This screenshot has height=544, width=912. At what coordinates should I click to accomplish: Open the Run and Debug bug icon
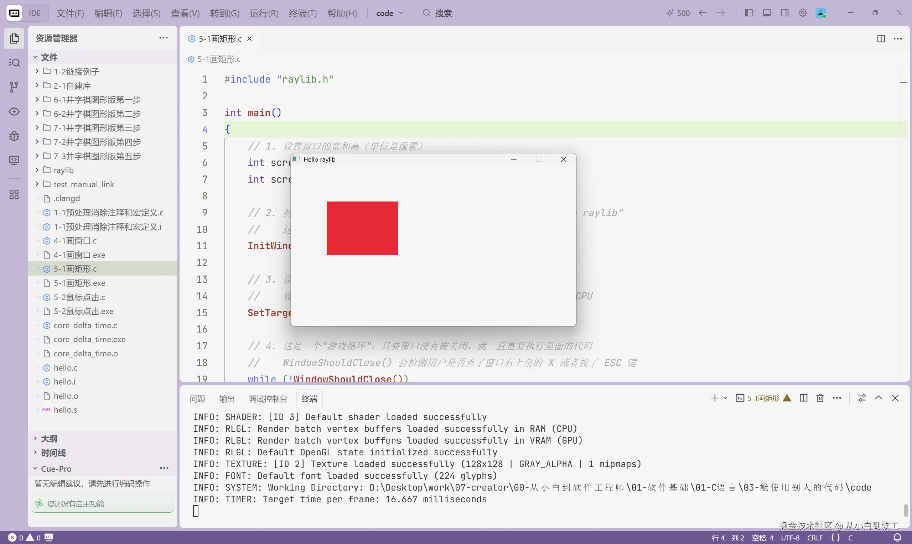[14, 136]
